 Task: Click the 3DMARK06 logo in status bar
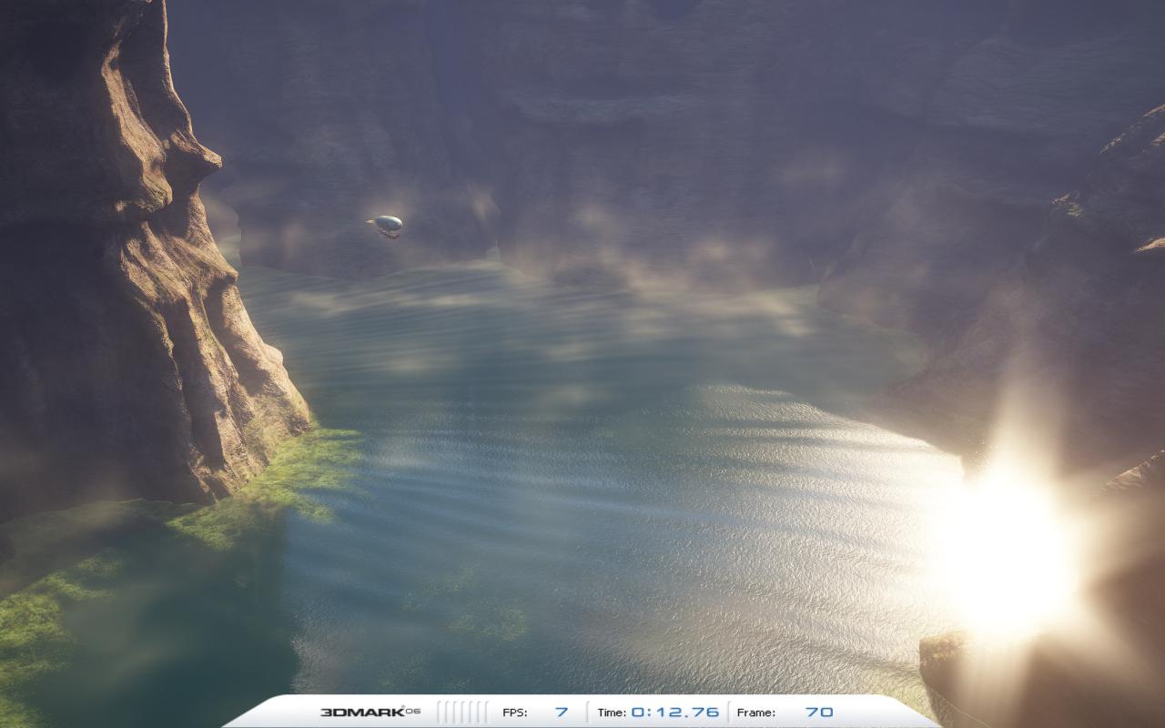370,712
